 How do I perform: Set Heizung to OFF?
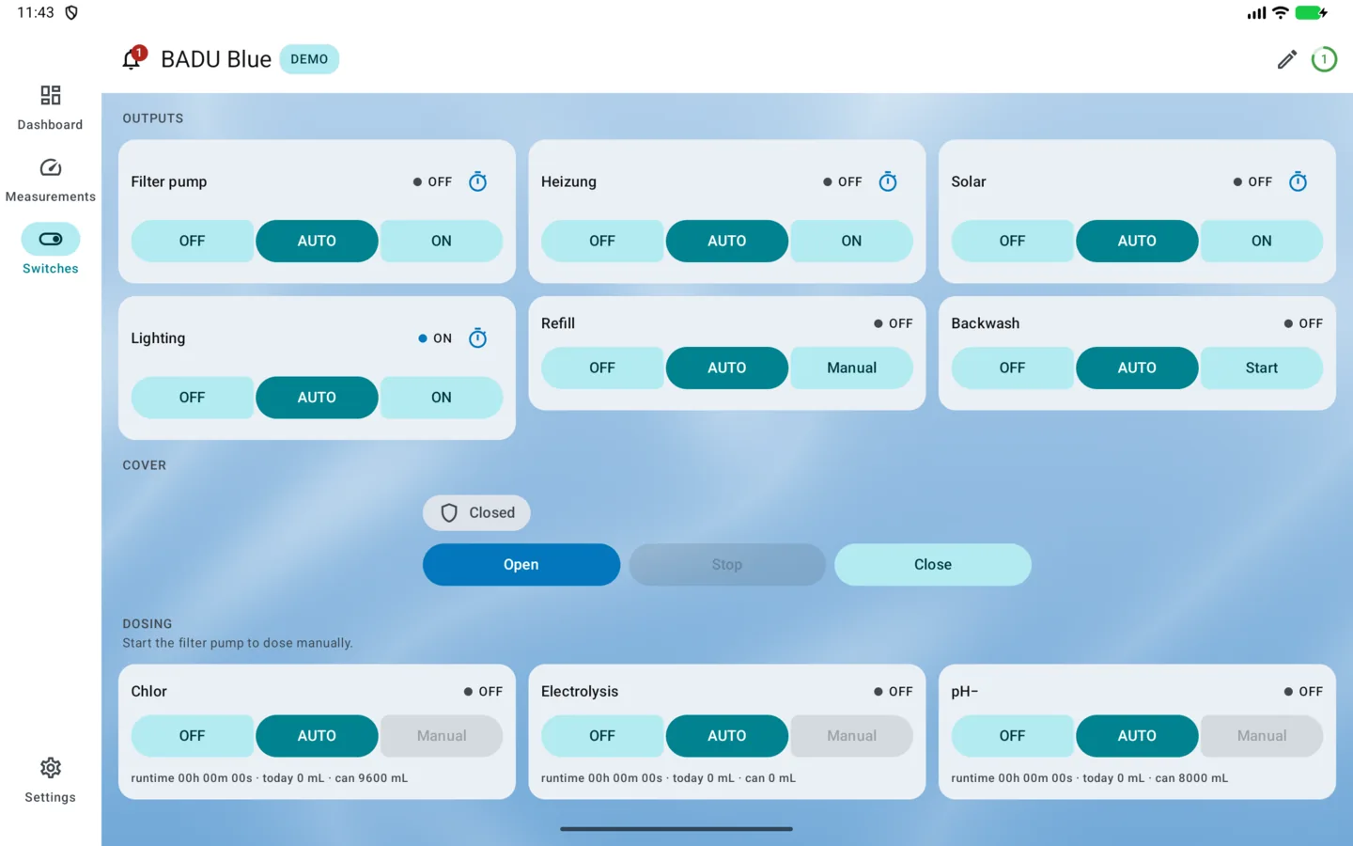point(602,241)
